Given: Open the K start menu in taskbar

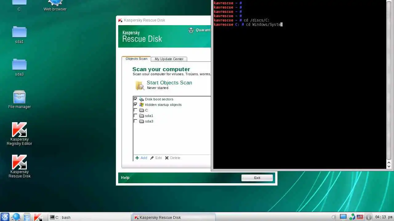Looking at the screenshot, I should pos(5,217).
